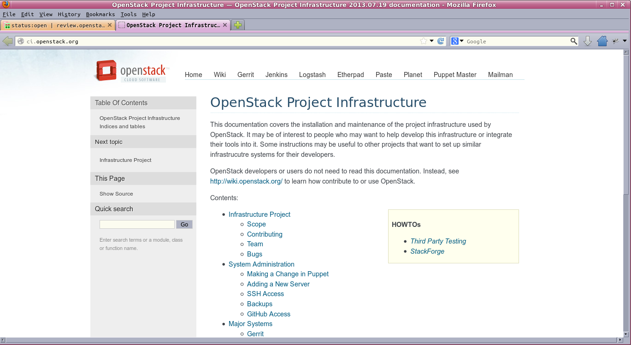Click the OpenStack logo
The height and width of the screenshot is (345, 631).
click(132, 71)
